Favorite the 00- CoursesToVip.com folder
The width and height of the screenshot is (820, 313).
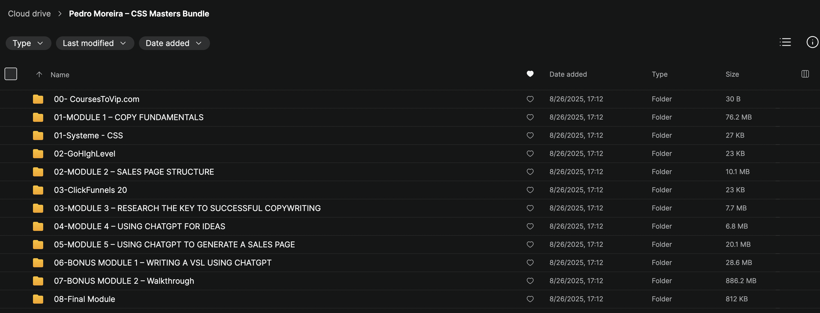530,99
